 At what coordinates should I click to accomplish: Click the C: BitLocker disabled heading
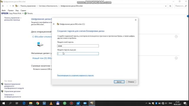(42, 37)
